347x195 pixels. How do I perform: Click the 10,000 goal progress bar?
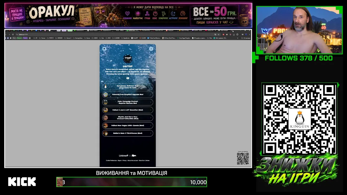point(131,182)
